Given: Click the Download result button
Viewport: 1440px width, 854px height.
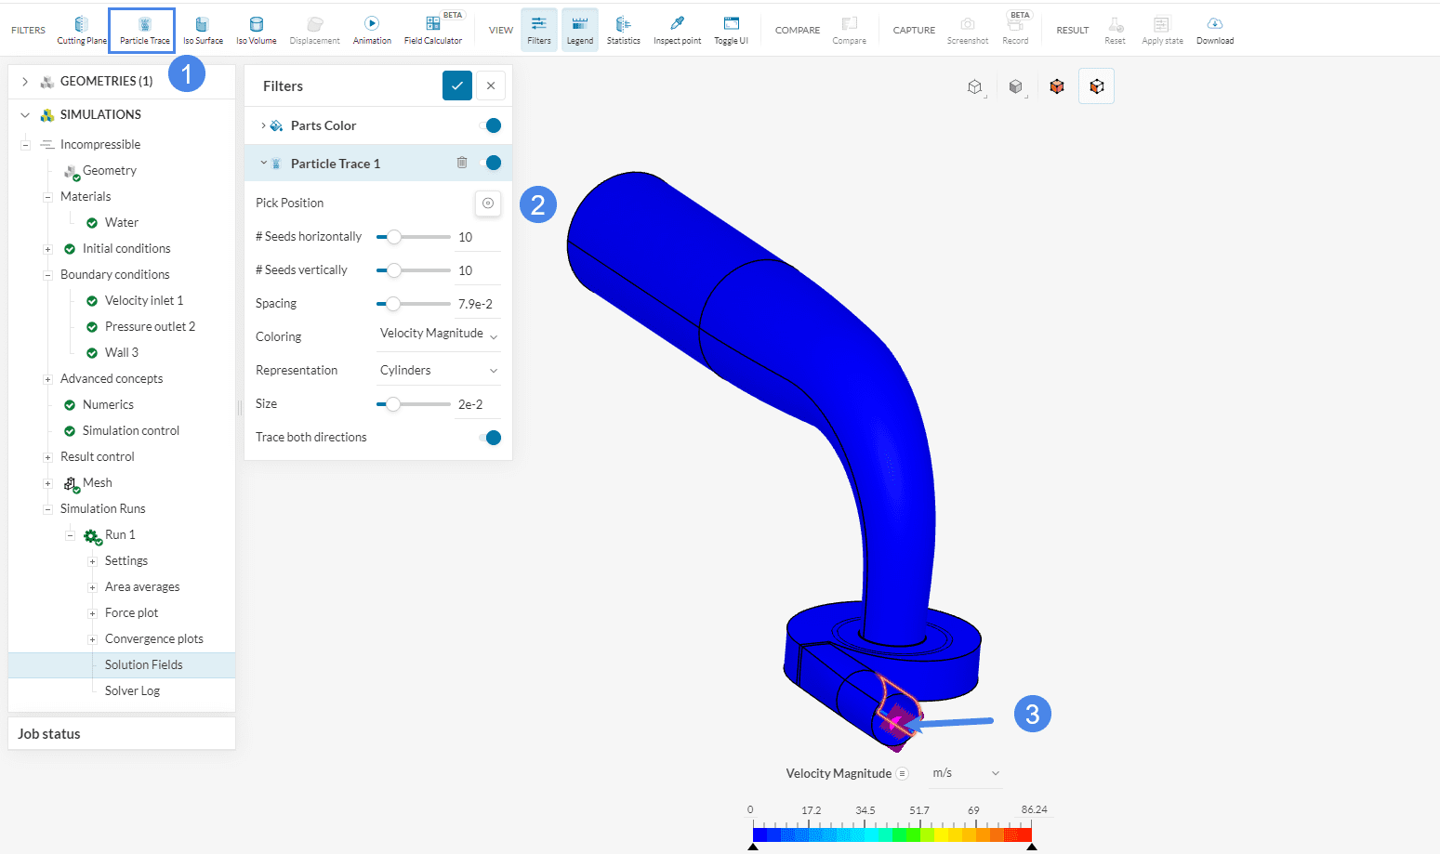Looking at the screenshot, I should (x=1215, y=30).
